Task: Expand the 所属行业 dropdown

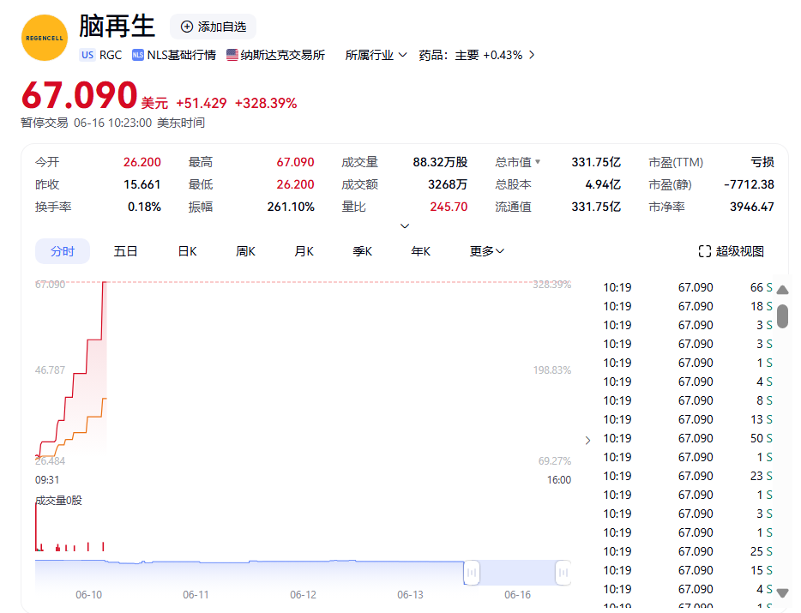Action: point(376,55)
